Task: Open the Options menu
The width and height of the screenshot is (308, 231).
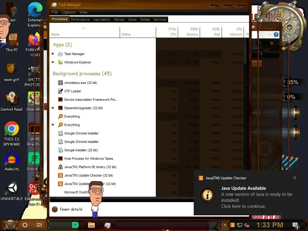Action: (x=69, y=12)
